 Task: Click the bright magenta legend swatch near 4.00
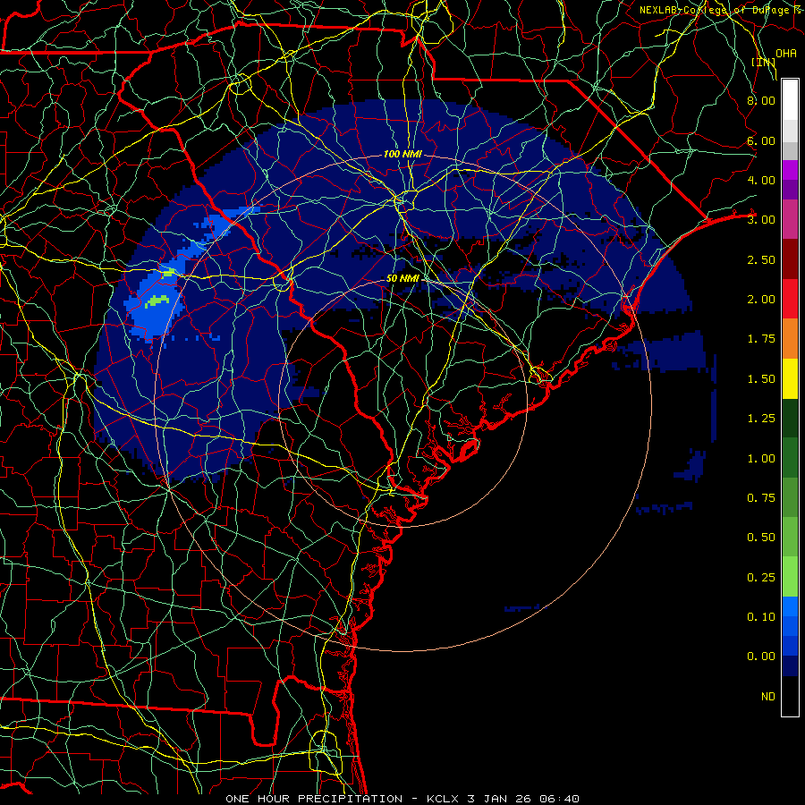coord(790,170)
